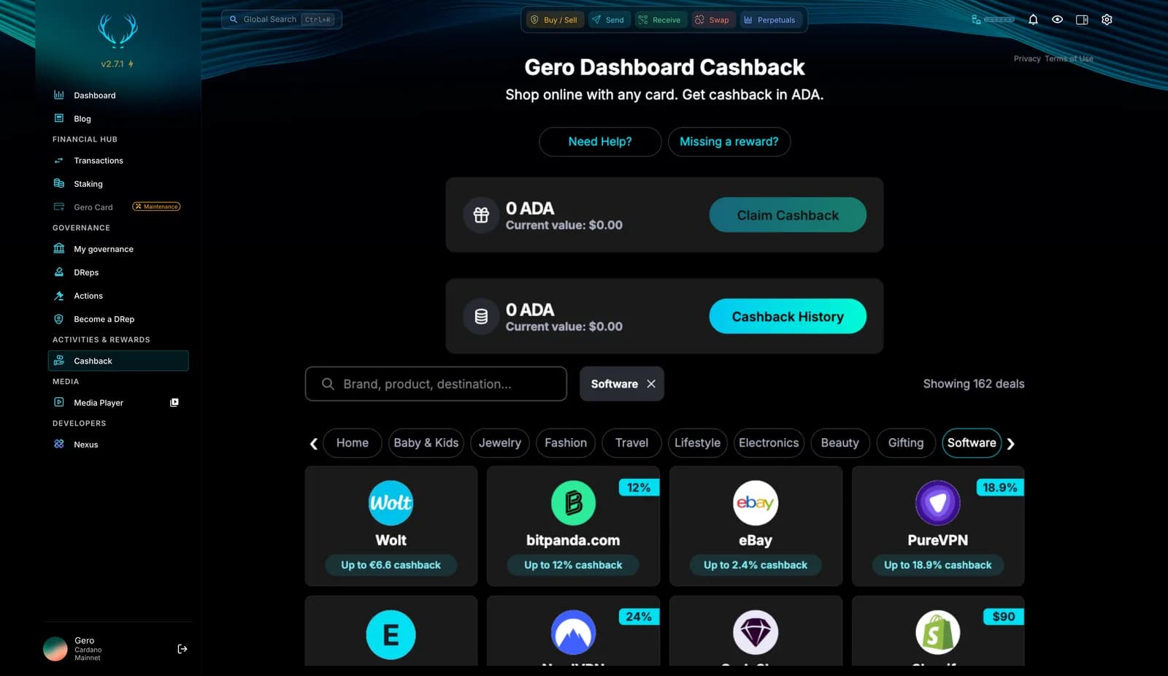This screenshot has width=1168, height=676.
Task: Click the Claim Cashback button
Action: point(788,215)
